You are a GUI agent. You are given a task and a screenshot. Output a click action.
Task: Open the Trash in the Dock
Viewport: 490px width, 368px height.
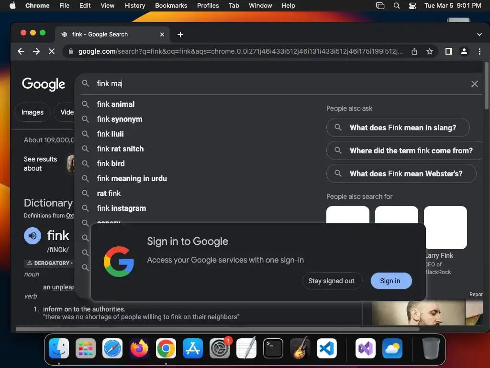point(431,348)
